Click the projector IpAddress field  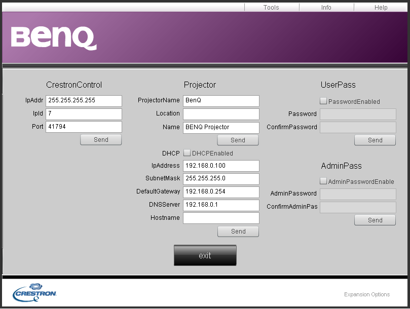(x=221, y=166)
